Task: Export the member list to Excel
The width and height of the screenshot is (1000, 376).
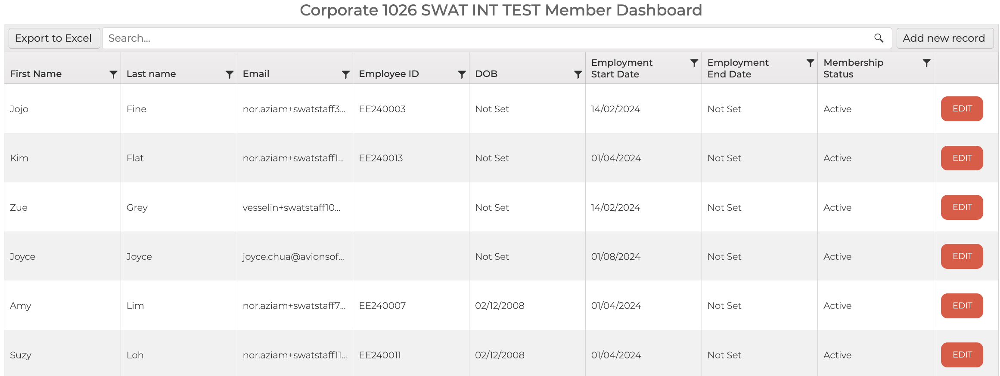Action: (54, 38)
